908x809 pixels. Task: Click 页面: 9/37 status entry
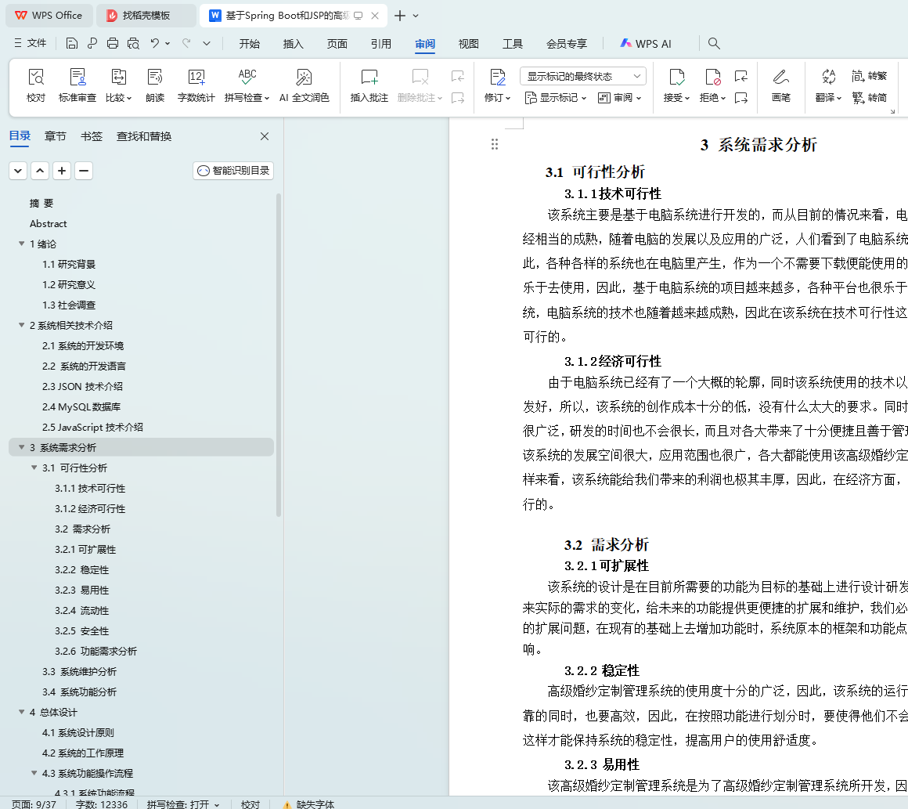[34, 804]
